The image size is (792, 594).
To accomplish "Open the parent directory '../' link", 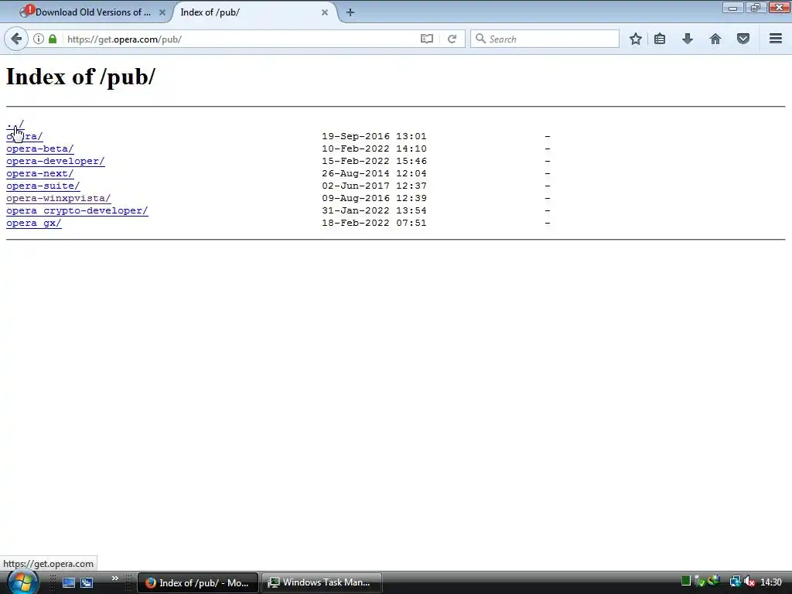I will 15,125.
